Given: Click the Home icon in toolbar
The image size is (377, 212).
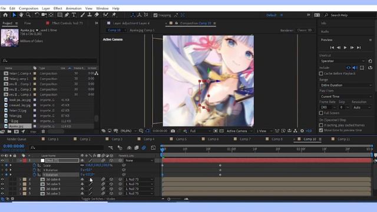Looking at the screenshot, I should [x=5, y=15].
